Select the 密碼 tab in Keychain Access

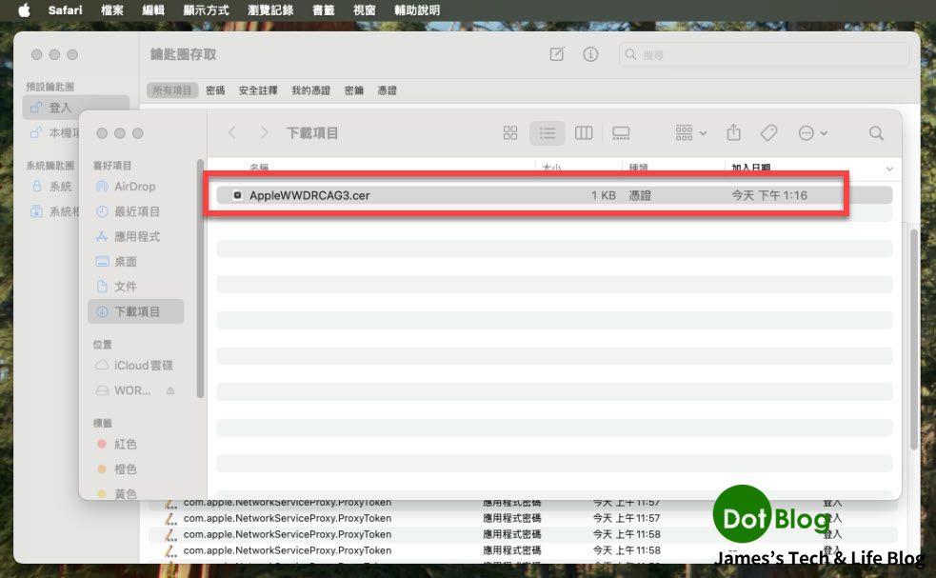215,90
